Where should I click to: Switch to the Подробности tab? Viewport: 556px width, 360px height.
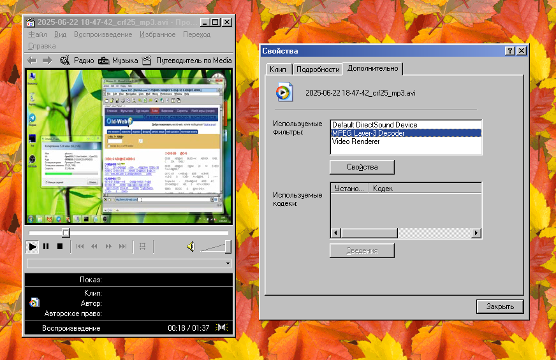[318, 69]
